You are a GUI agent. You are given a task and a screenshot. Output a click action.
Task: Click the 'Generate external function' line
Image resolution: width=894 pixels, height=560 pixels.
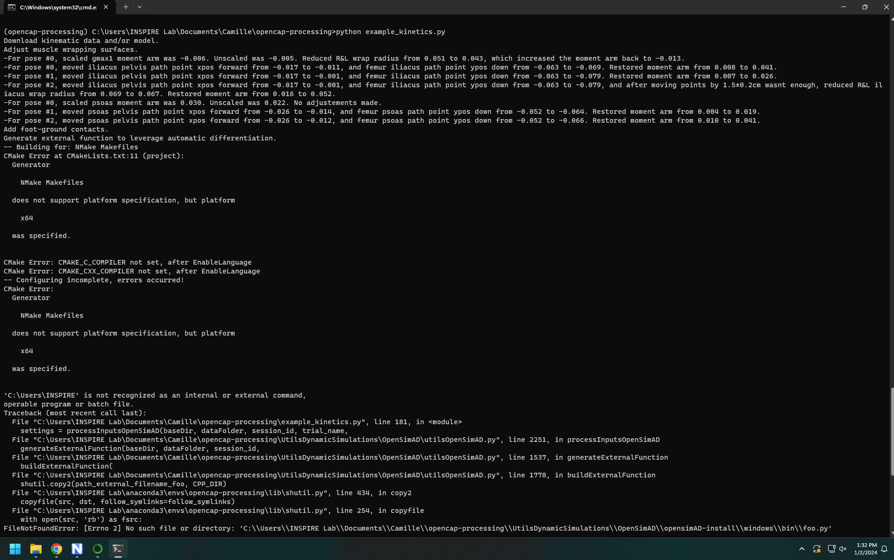[x=140, y=138]
